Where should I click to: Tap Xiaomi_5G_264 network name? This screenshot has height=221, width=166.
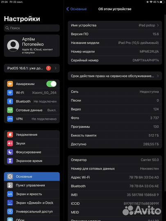point(44,92)
